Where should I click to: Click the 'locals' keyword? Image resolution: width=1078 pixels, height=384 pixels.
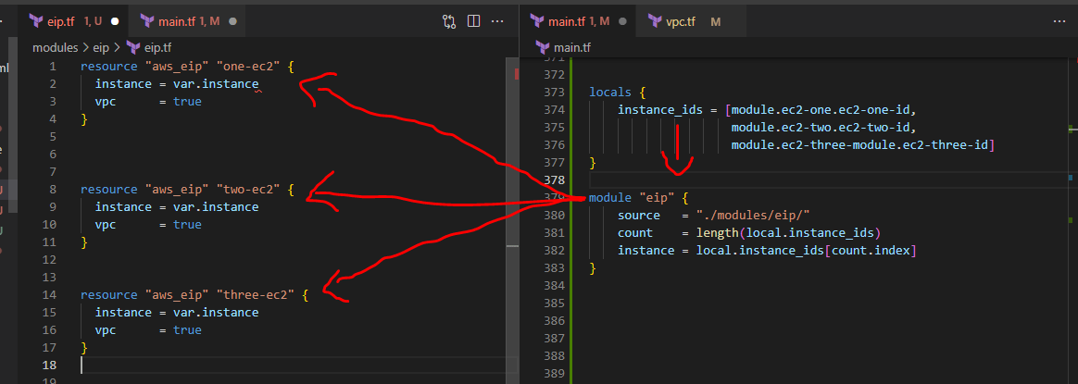coord(609,92)
